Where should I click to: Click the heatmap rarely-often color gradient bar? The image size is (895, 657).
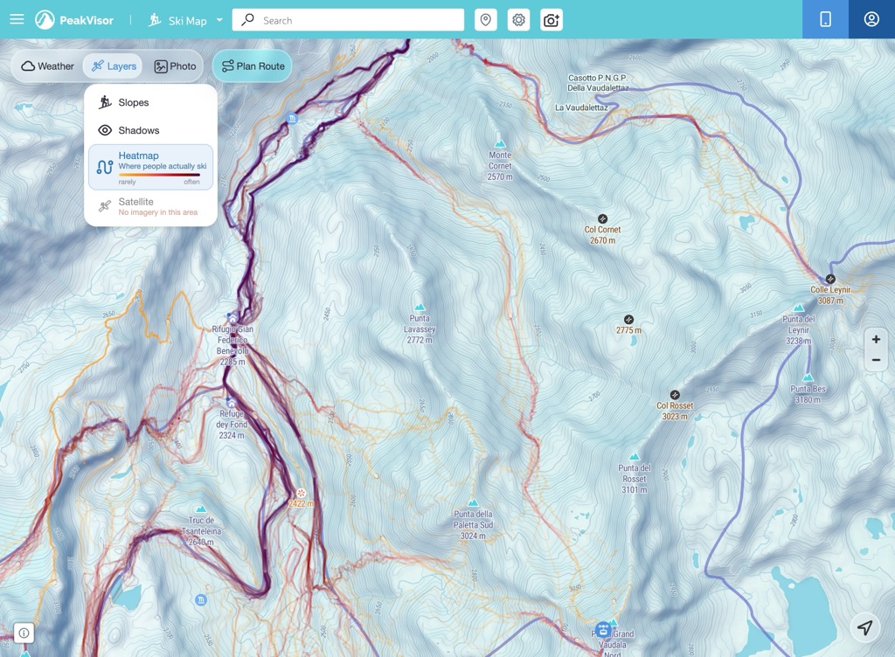pyautogui.click(x=159, y=175)
